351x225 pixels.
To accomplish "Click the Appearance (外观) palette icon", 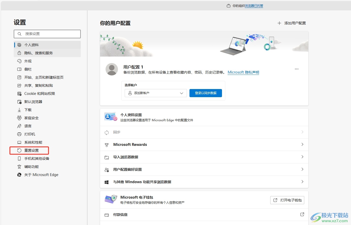I will [19, 61].
